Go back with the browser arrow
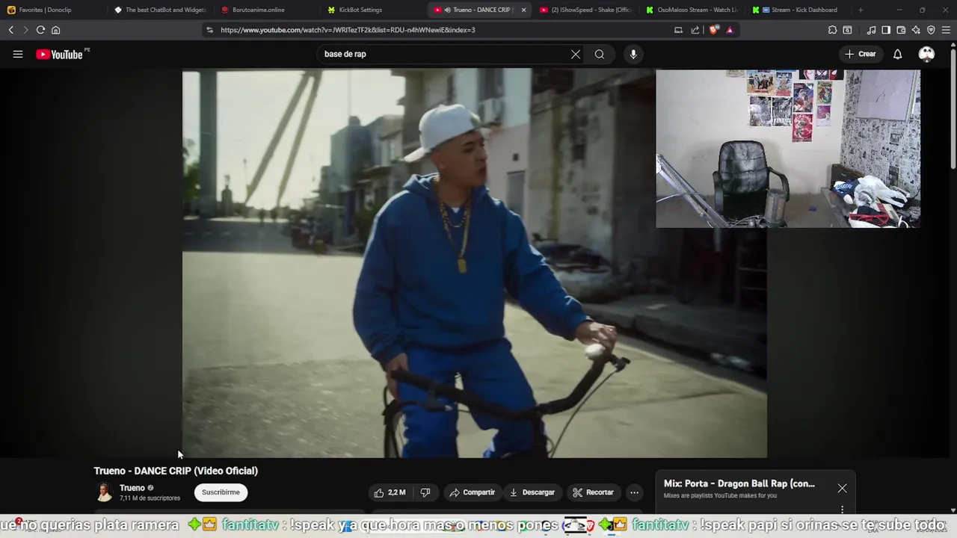The image size is (957, 538). click(x=10, y=30)
